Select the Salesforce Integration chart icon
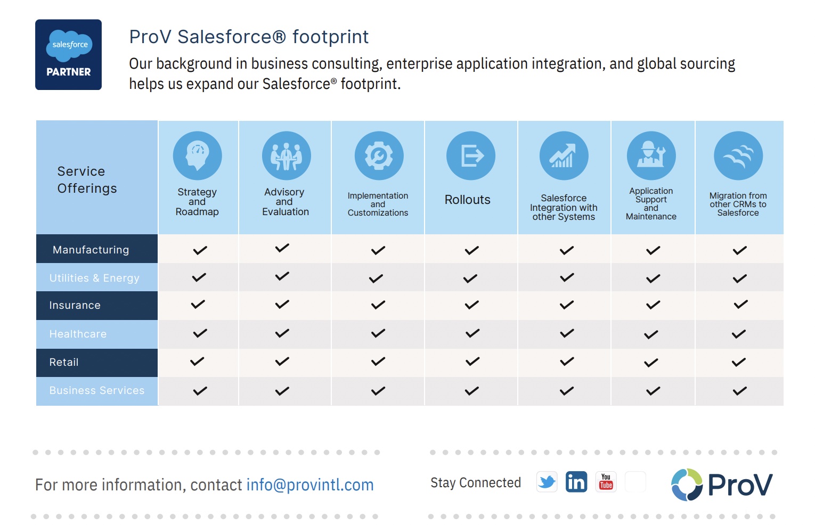The height and width of the screenshot is (525, 815). 564,155
